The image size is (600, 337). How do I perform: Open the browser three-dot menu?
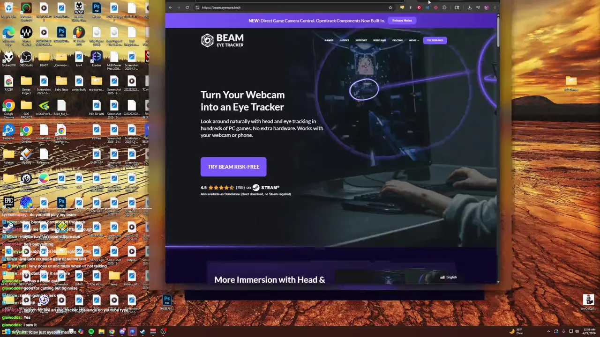[495, 7]
